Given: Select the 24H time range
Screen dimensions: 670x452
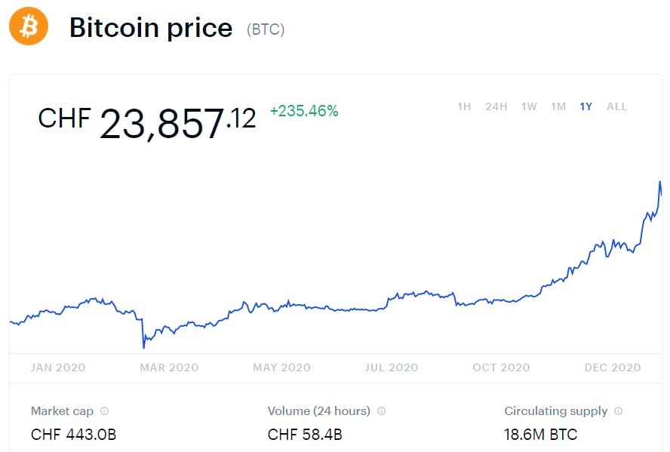Looking at the screenshot, I should [496, 106].
